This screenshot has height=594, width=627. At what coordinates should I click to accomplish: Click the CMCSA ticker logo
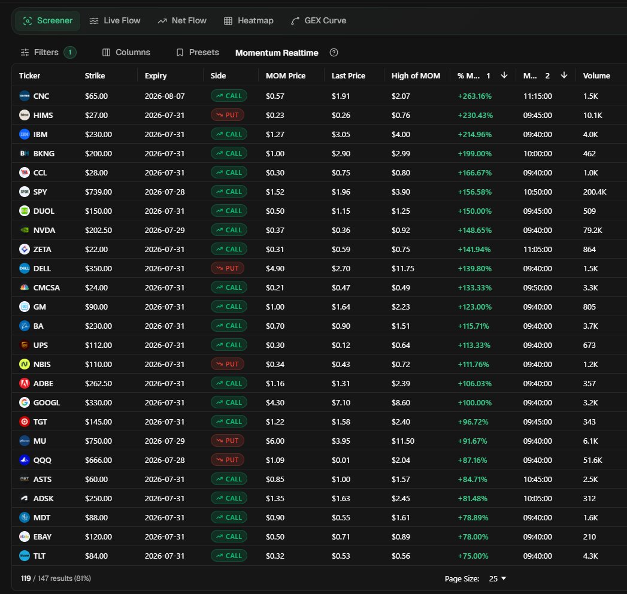(x=25, y=288)
